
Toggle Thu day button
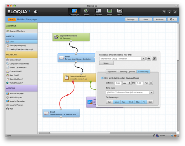(138, 102)
